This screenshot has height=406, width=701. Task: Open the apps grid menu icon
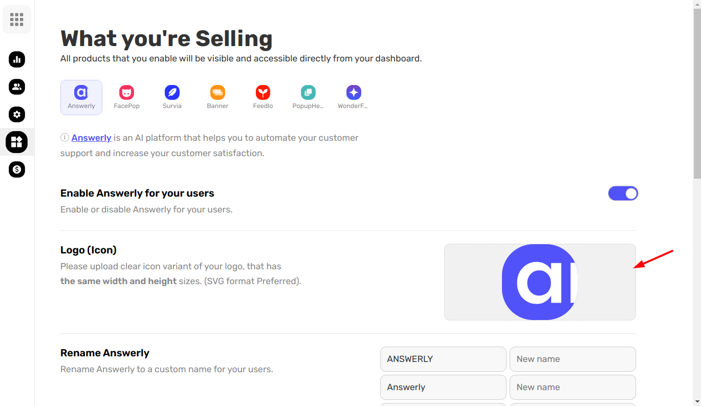click(x=17, y=19)
